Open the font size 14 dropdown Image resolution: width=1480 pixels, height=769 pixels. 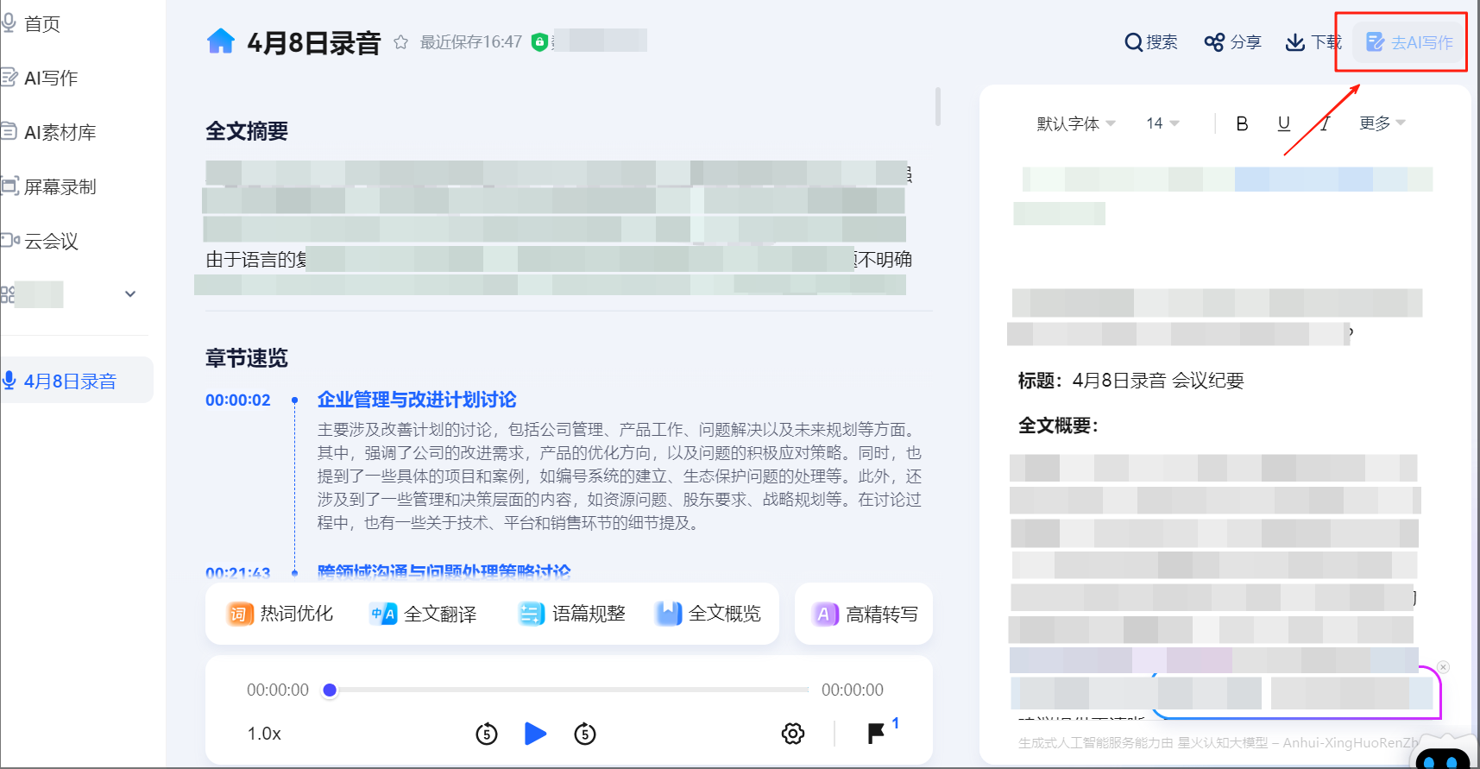1162,123
